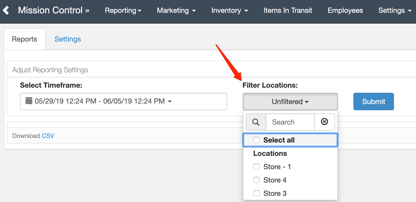Screen dimensions: 416x202
Task: Open the top Settings dropdown menu
Action: pos(395,11)
